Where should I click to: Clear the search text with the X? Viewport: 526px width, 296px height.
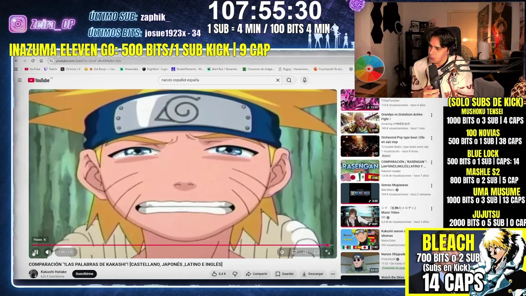coord(278,80)
